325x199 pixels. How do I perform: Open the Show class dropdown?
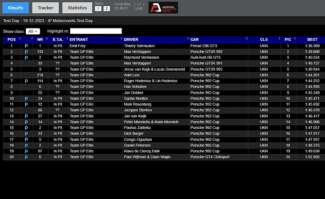point(33,31)
